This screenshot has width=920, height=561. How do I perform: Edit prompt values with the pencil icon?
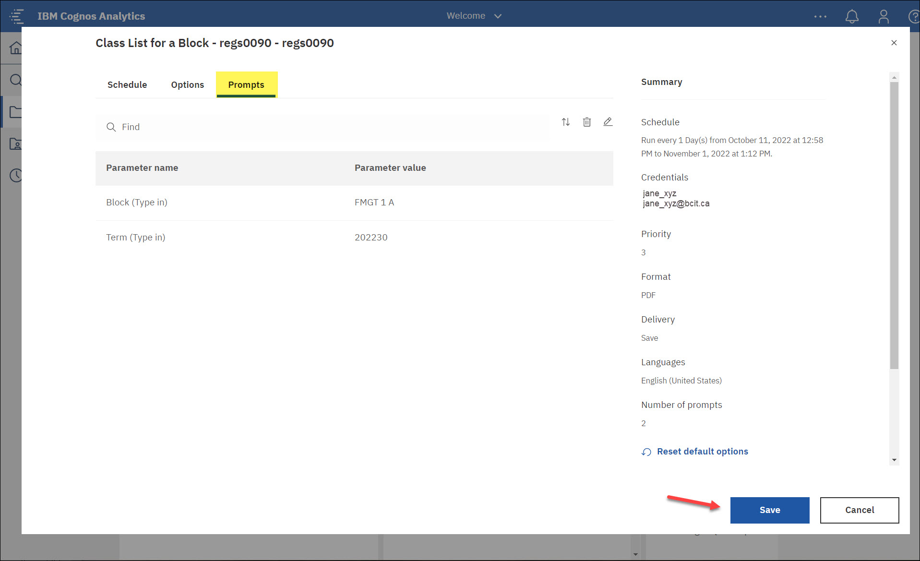point(608,122)
